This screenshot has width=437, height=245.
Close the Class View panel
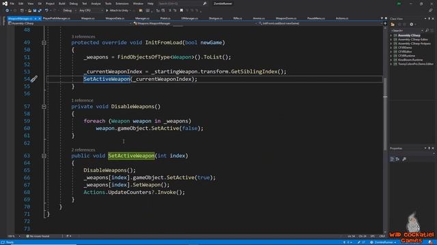click(x=433, y=18)
